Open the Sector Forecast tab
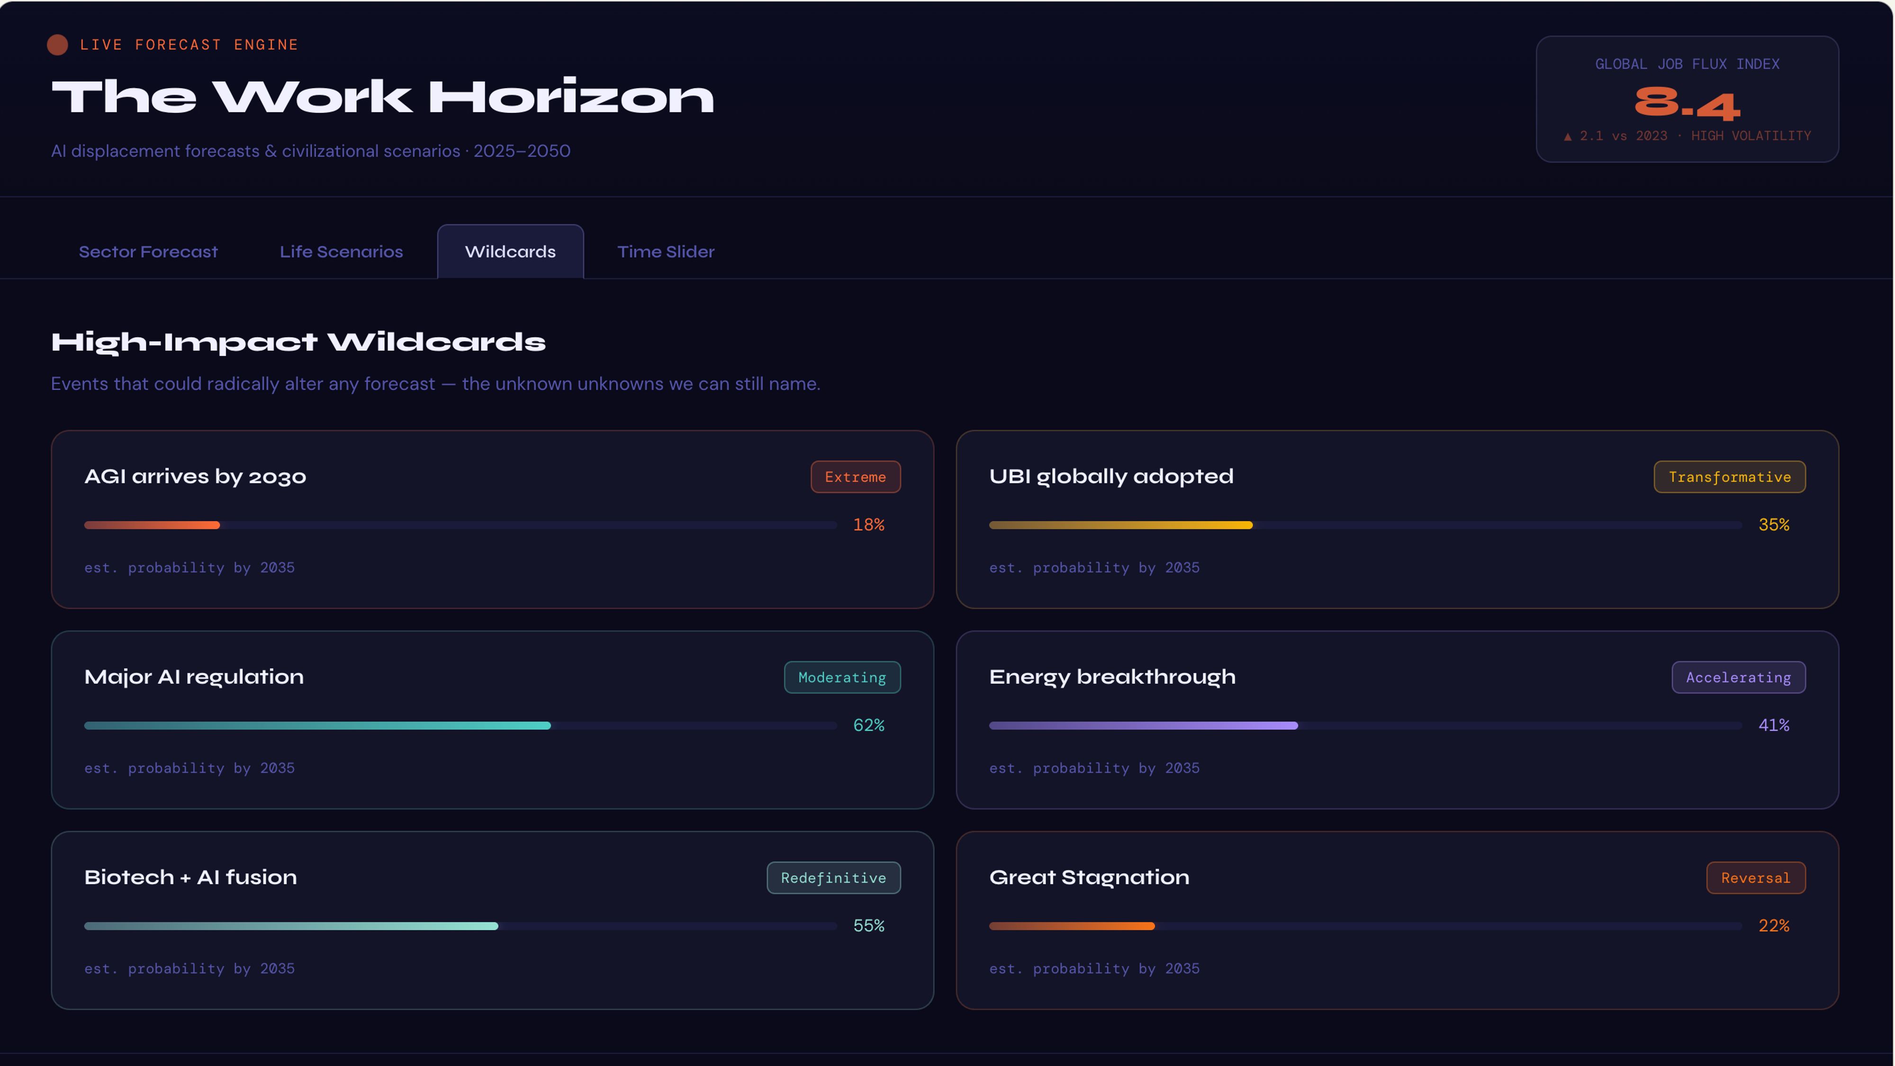Screen dimensions: 1895x1066 click(x=148, y=252)
